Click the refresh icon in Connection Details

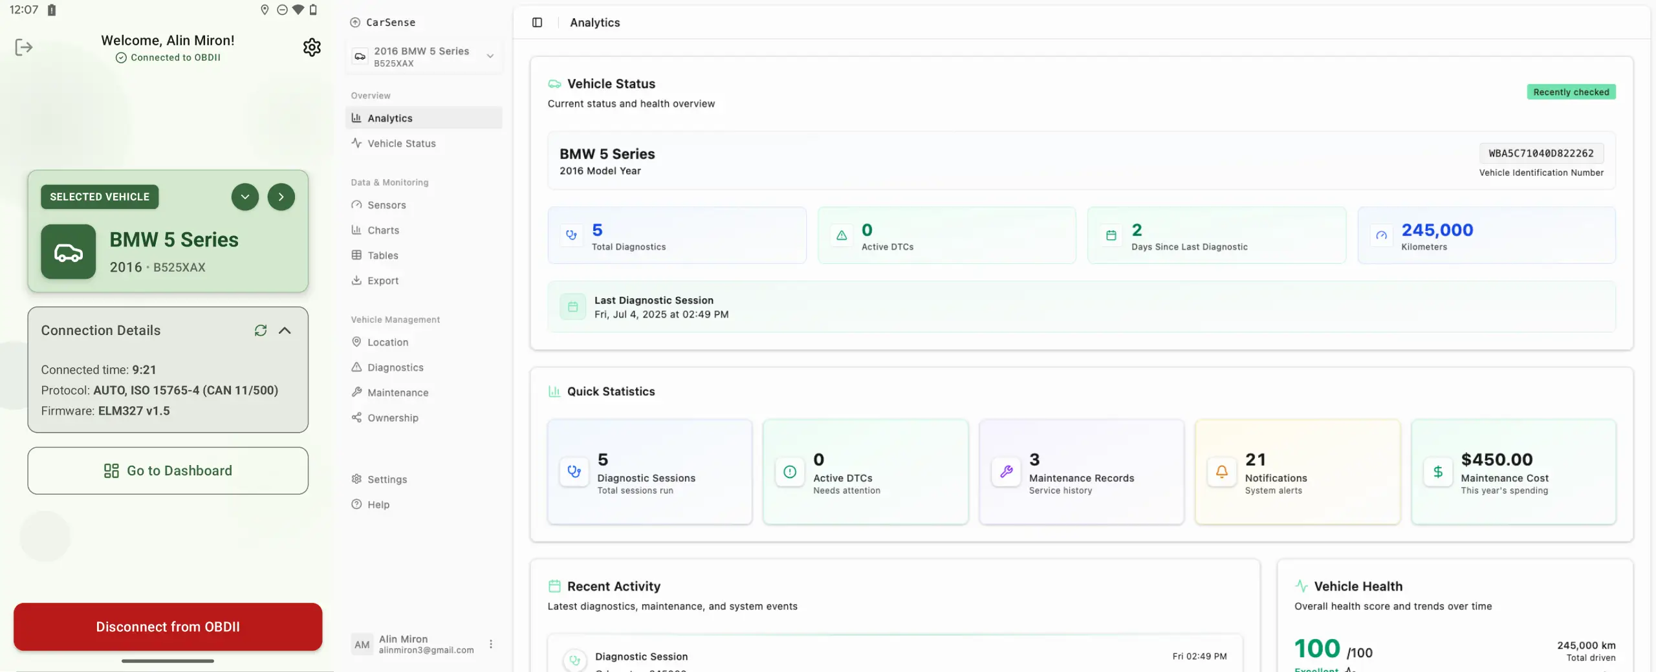(261, 331)
